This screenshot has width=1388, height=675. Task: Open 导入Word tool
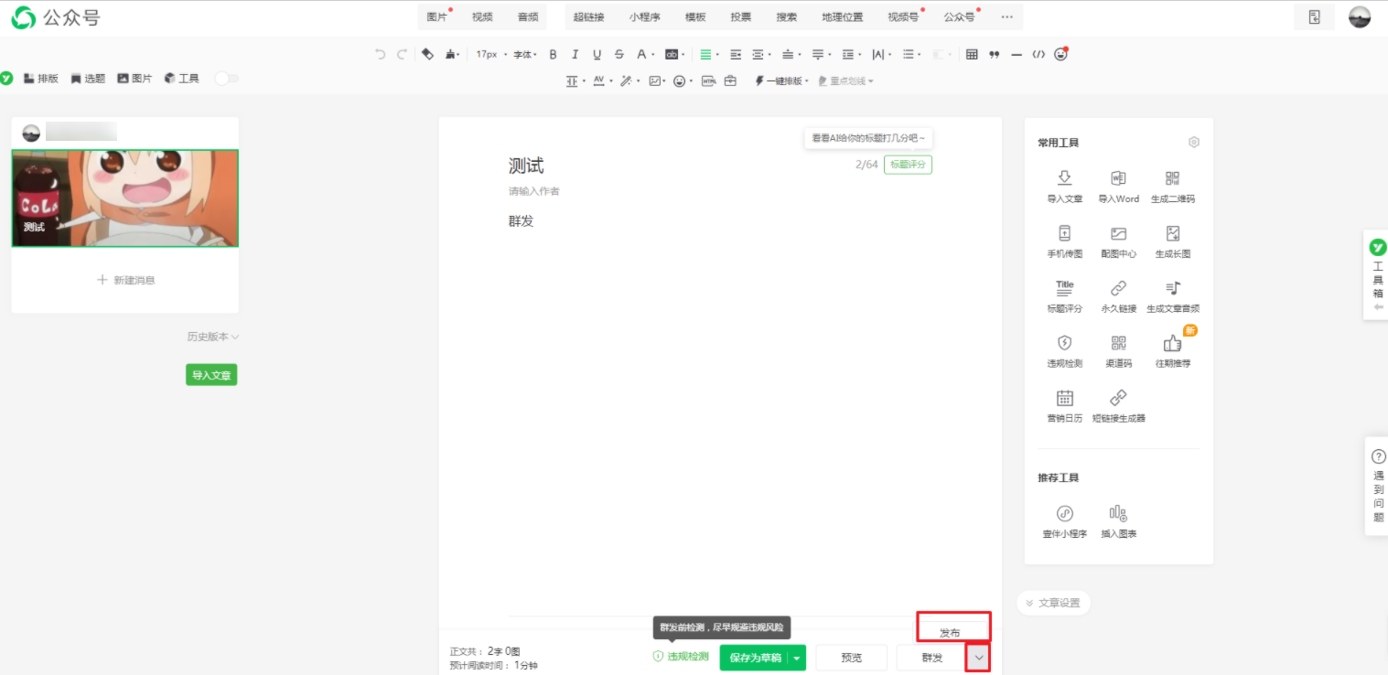1118,186
